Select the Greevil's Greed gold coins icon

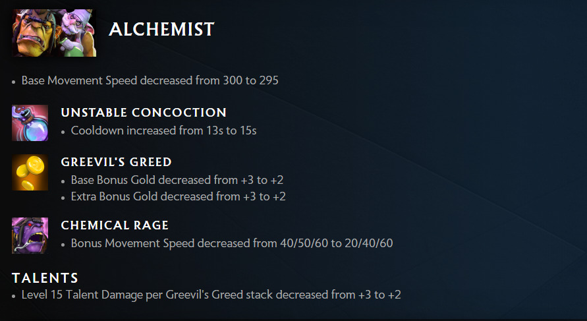pos(30,173)
